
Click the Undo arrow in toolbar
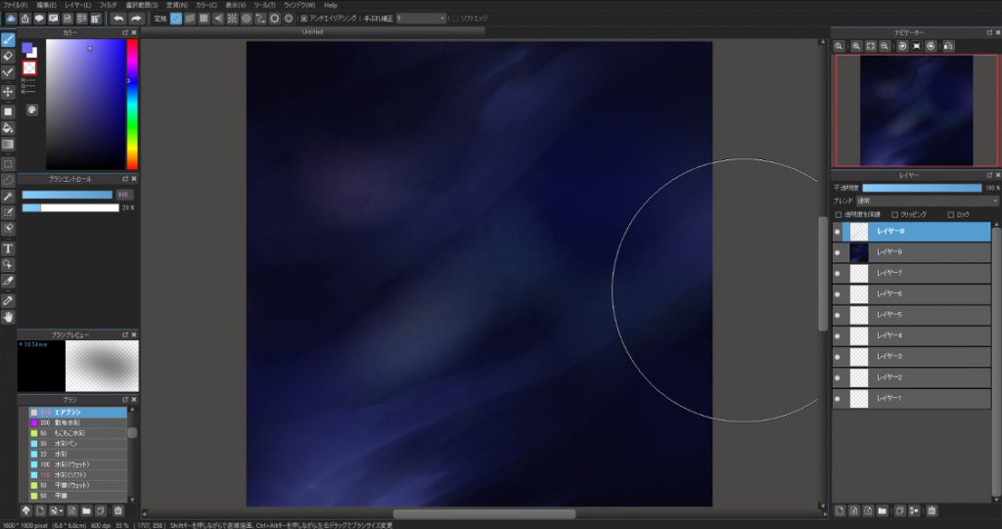click(118, 19)
